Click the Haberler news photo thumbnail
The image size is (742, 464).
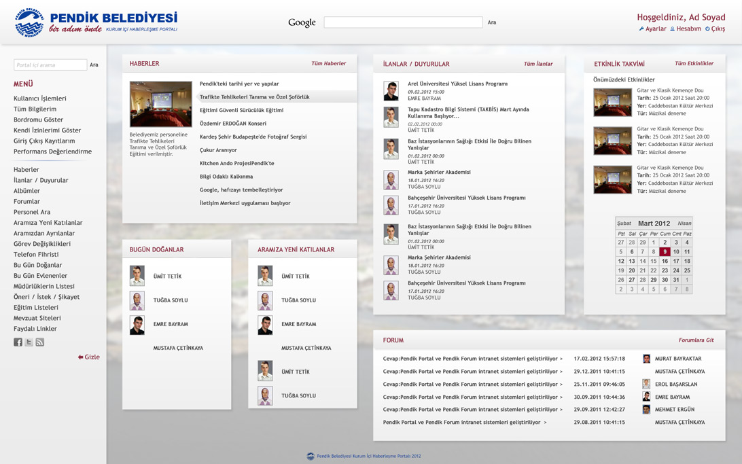tap(161, 105)
